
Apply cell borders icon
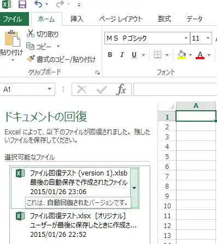coord(157,55)
